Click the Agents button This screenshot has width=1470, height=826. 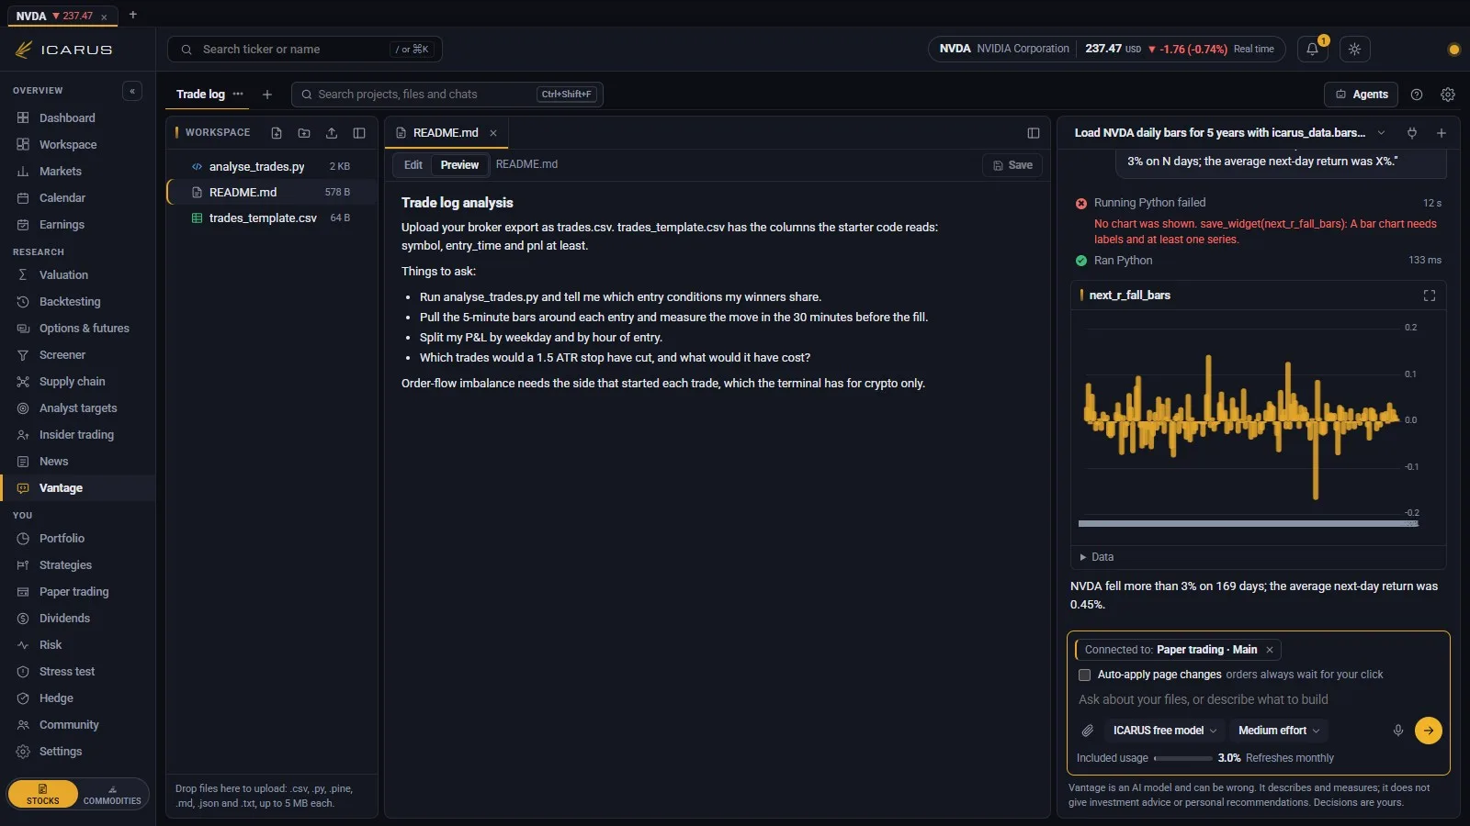pos(1361,95)
